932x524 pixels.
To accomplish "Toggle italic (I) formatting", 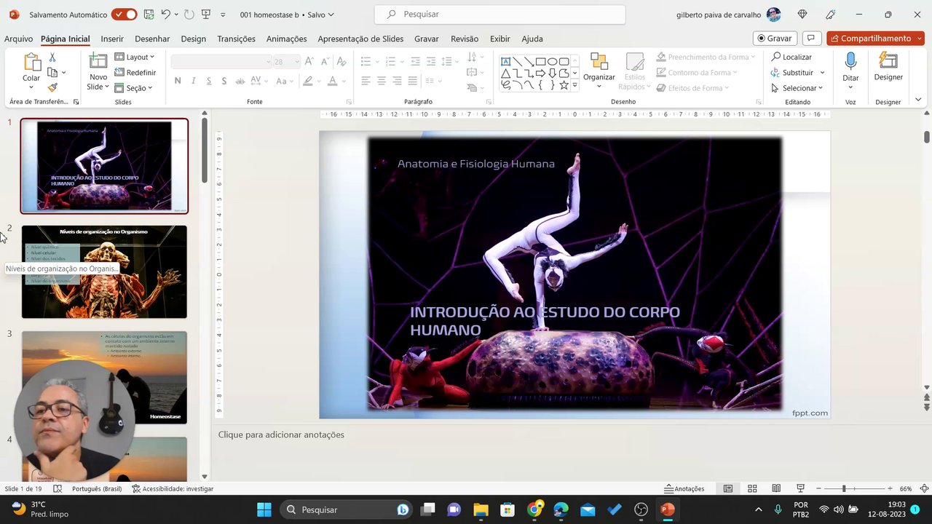I will point(193,81).
